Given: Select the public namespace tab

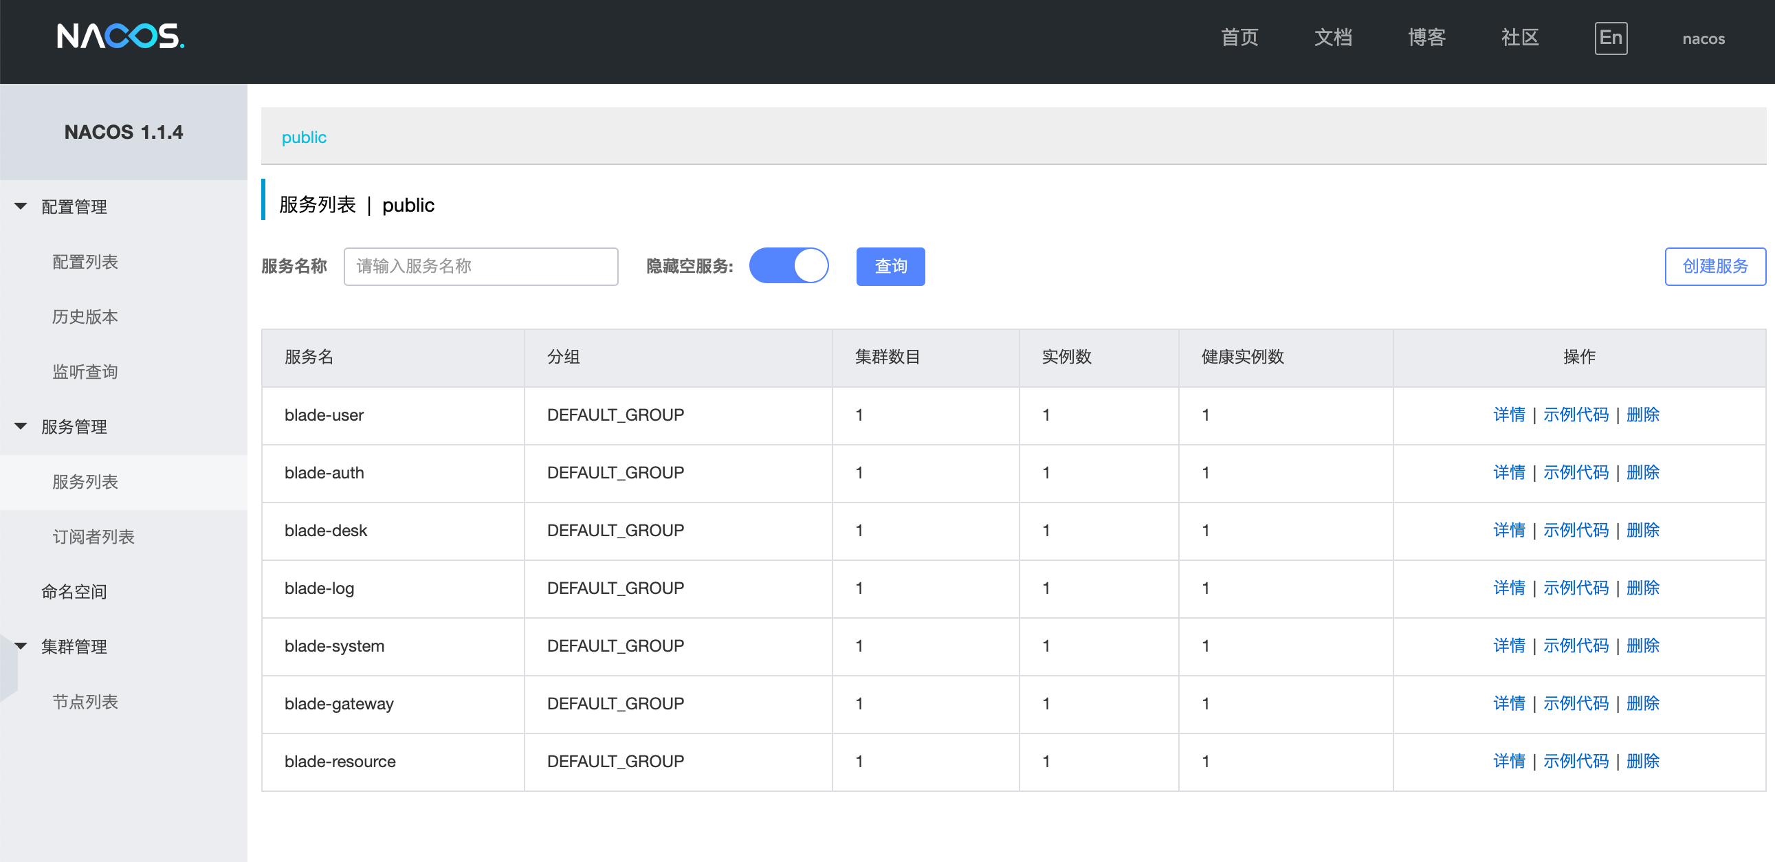Looking at the screenshot, I should coord(304,137).
